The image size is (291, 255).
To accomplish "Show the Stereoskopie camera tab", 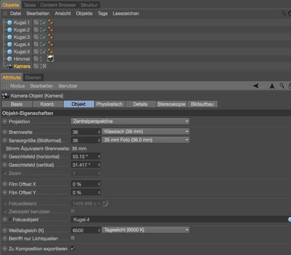I will coord(171,104).
